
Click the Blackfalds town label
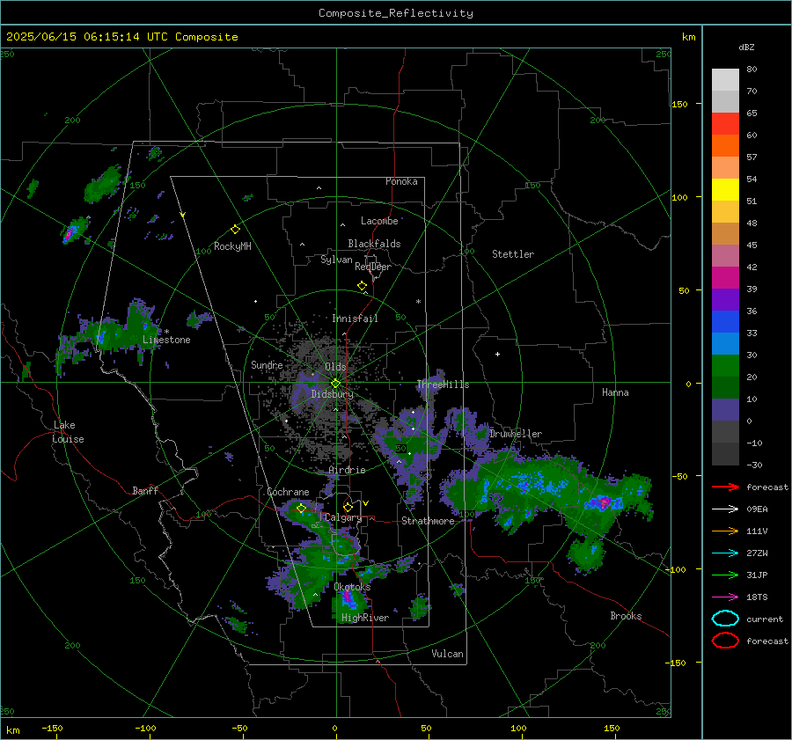point(374,244)
